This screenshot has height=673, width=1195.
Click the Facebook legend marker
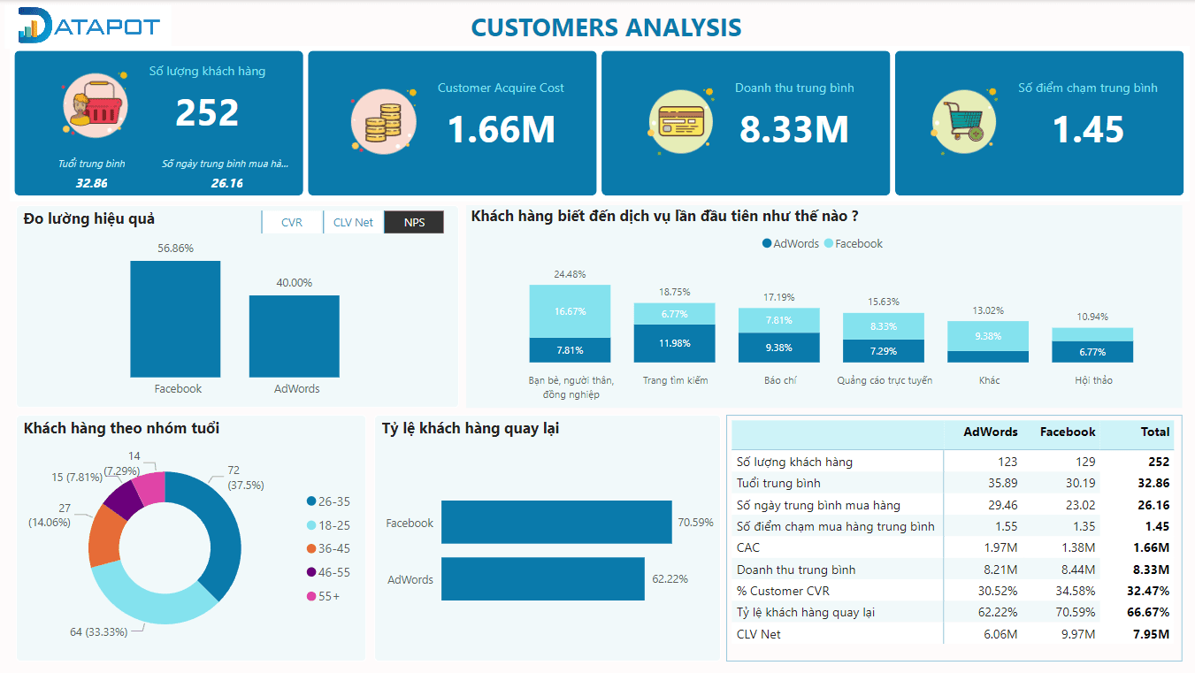(x=828, y=244)
